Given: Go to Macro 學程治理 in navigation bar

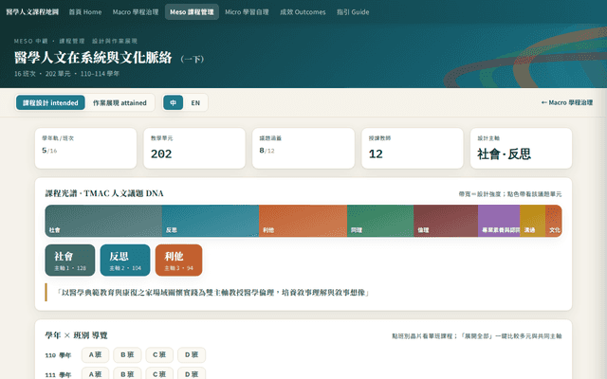Looking at the screenshot, I should (x=136, y=12).
